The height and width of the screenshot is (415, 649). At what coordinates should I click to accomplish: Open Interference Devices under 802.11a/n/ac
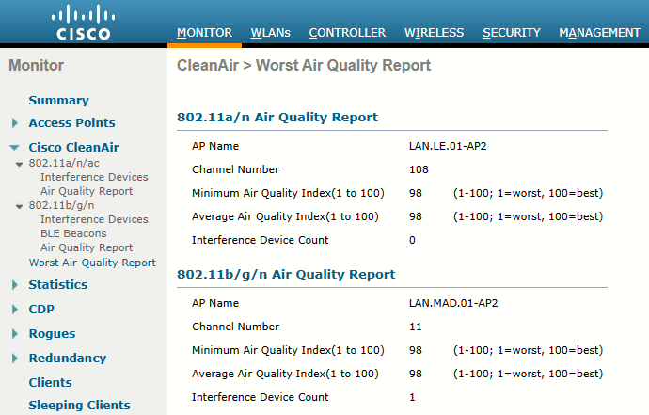[x=94, y=177]
